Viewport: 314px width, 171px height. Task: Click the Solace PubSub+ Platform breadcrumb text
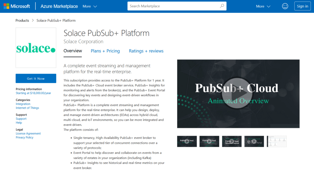click(x=56, y=20)
